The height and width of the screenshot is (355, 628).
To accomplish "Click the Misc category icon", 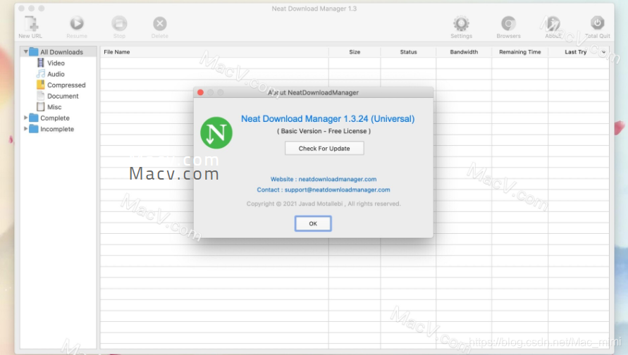I will click(40, 107).
